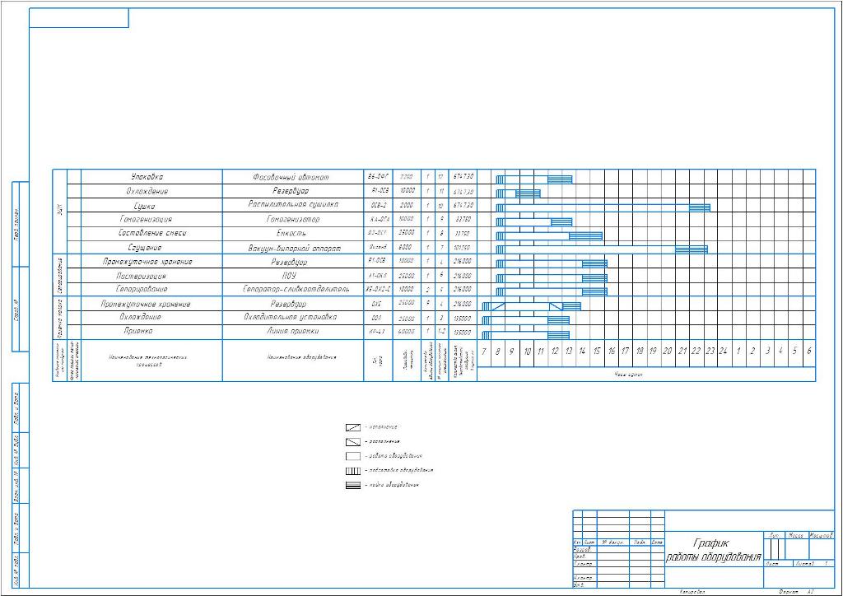The width and height of the screenshot is (843, 596).
Task: Select the 'Сепарирование' process cell
Action: click(x=151, y=289)
